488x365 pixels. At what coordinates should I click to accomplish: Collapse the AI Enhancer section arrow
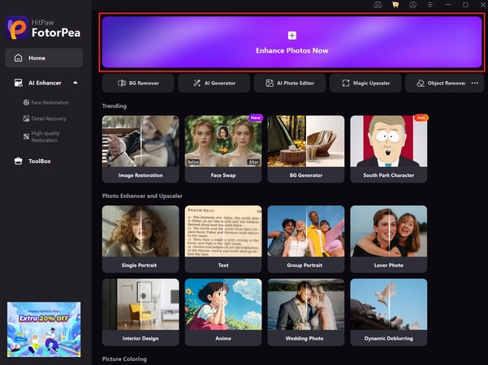point(76,83)
